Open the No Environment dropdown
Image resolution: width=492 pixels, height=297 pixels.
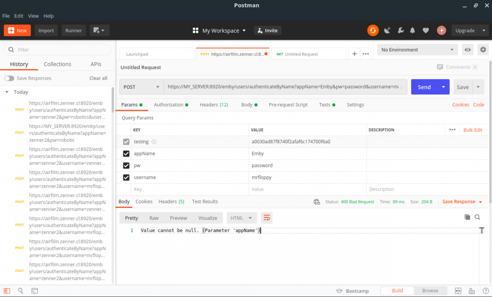[x=417, y=50]
